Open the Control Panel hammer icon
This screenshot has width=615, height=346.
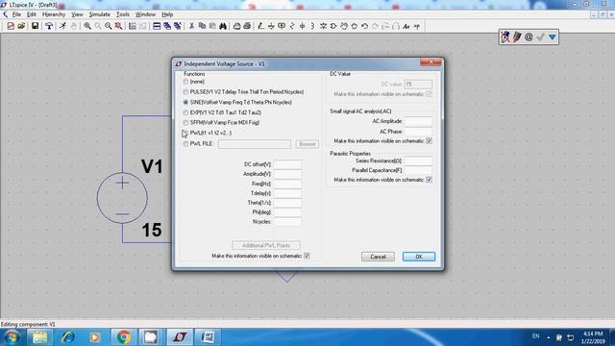[x=49, y=26]
